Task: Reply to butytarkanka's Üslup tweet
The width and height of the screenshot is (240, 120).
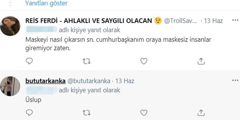Action: 29,113
